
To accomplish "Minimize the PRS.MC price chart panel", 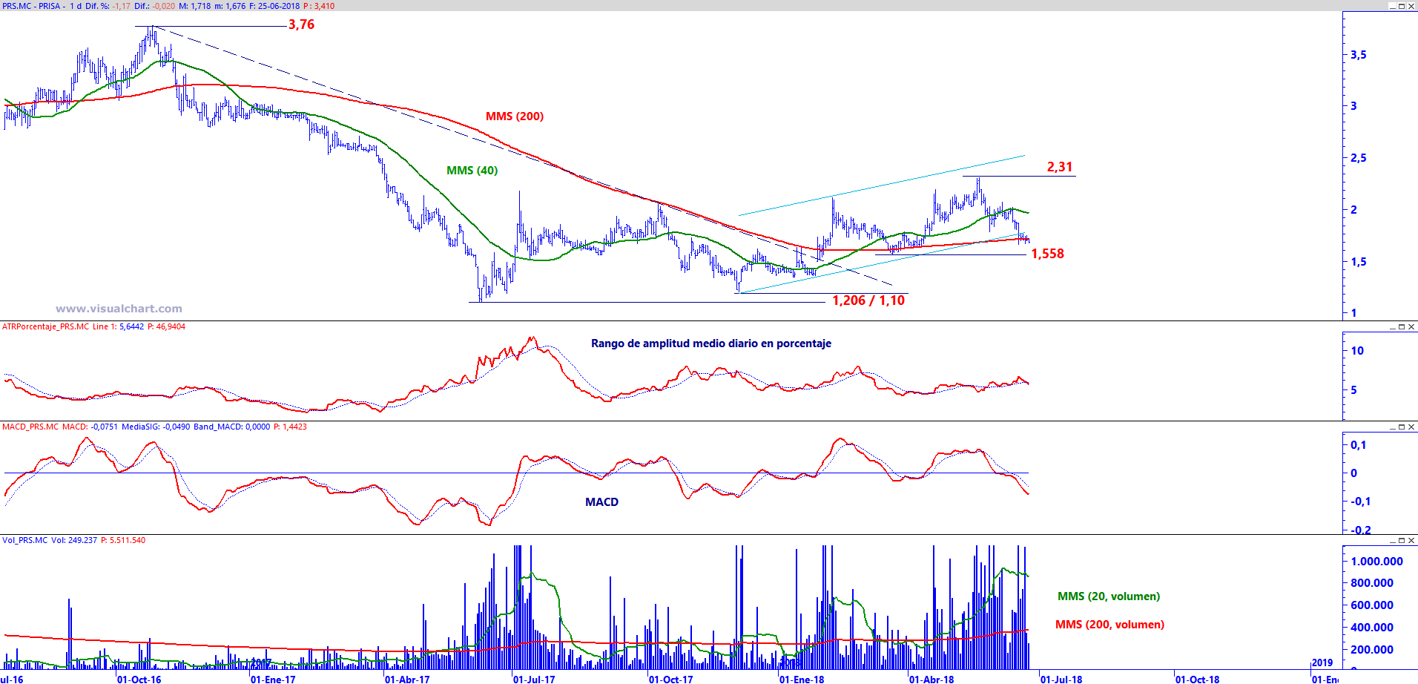I will tap(1392, 6).
